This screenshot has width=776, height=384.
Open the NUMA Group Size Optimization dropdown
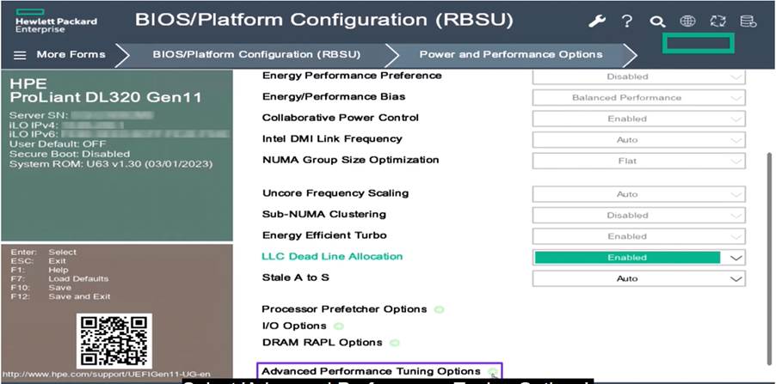point(639,162)
